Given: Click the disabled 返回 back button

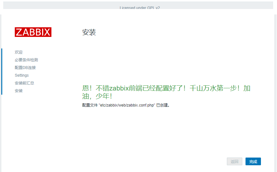Looking at the screenshot, I should [235, 161].
